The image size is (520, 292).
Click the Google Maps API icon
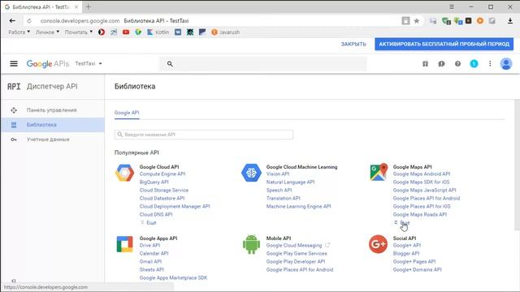379,172
